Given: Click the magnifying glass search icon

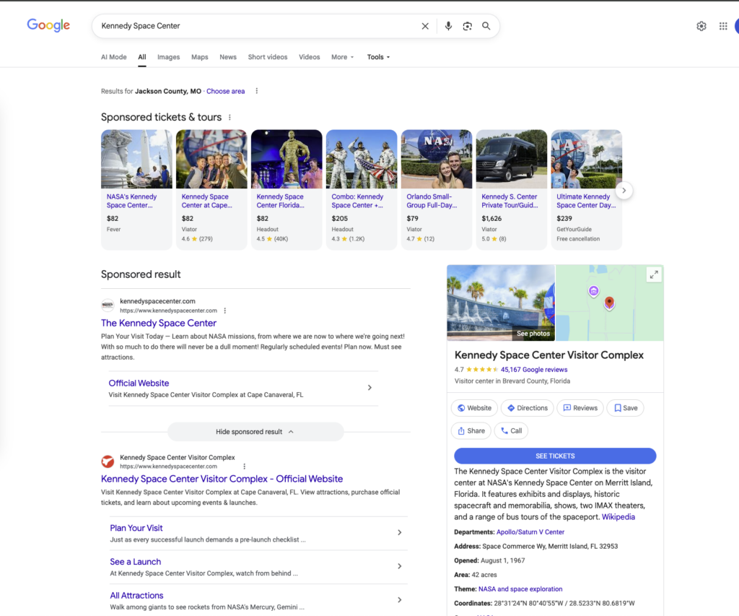Looking at the screenshot, I should click(x=486, y=26).
